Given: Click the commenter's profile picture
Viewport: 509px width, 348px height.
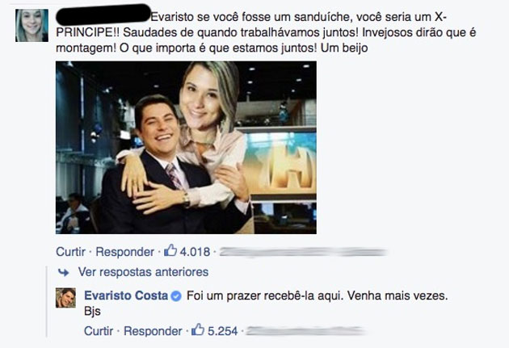Looking at the screenshot, I should tap(32, 25).
